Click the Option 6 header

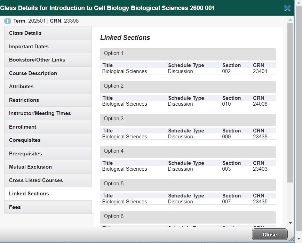pyautogui.click(x=188, y=217)
